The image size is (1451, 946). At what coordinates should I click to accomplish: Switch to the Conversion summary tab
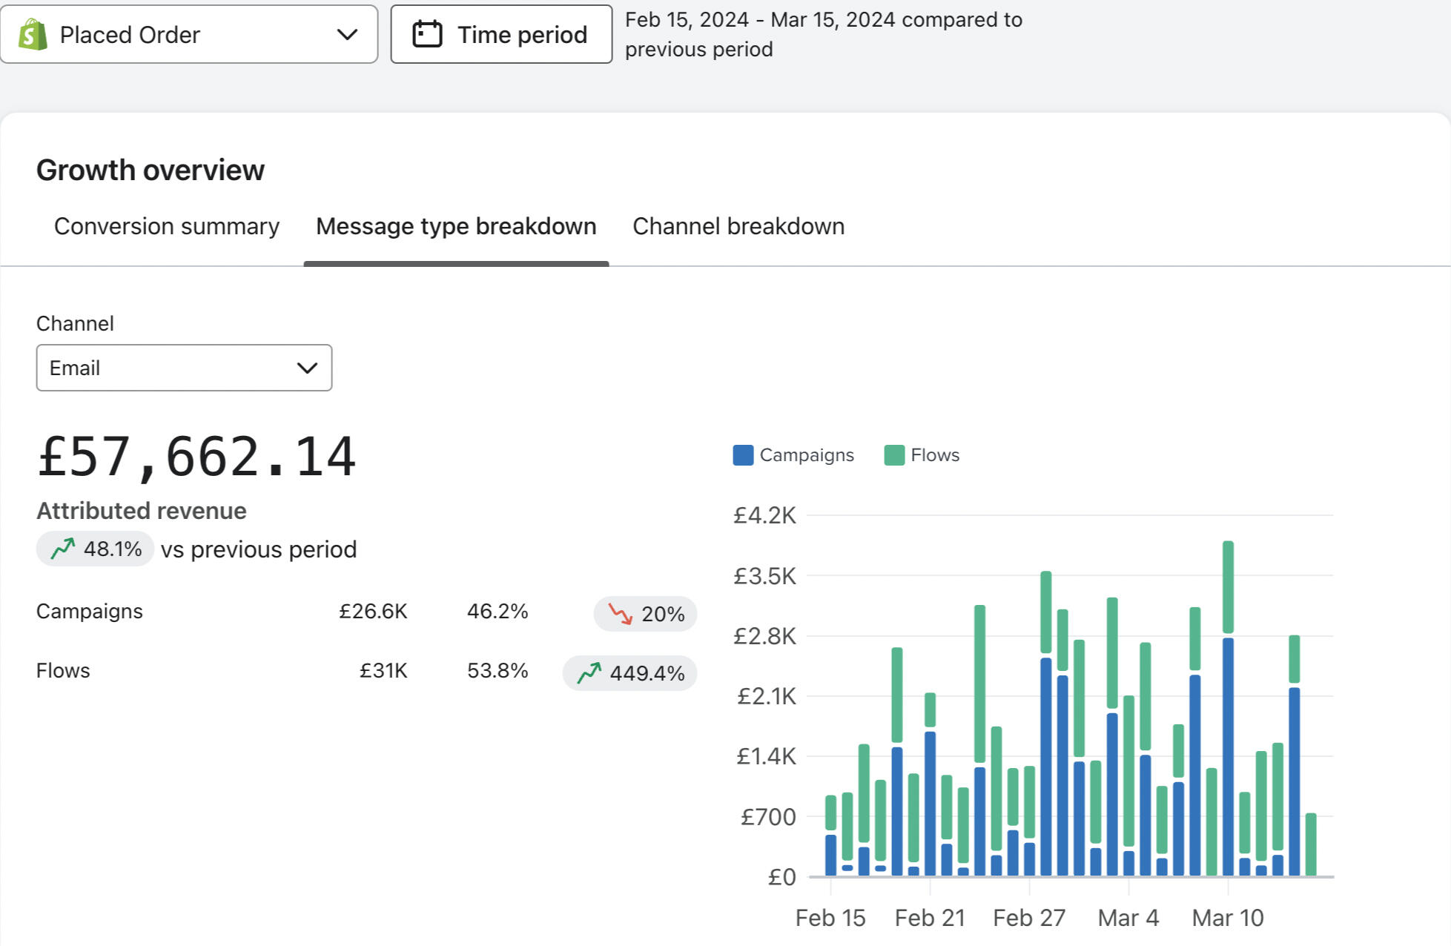(167, 226)
